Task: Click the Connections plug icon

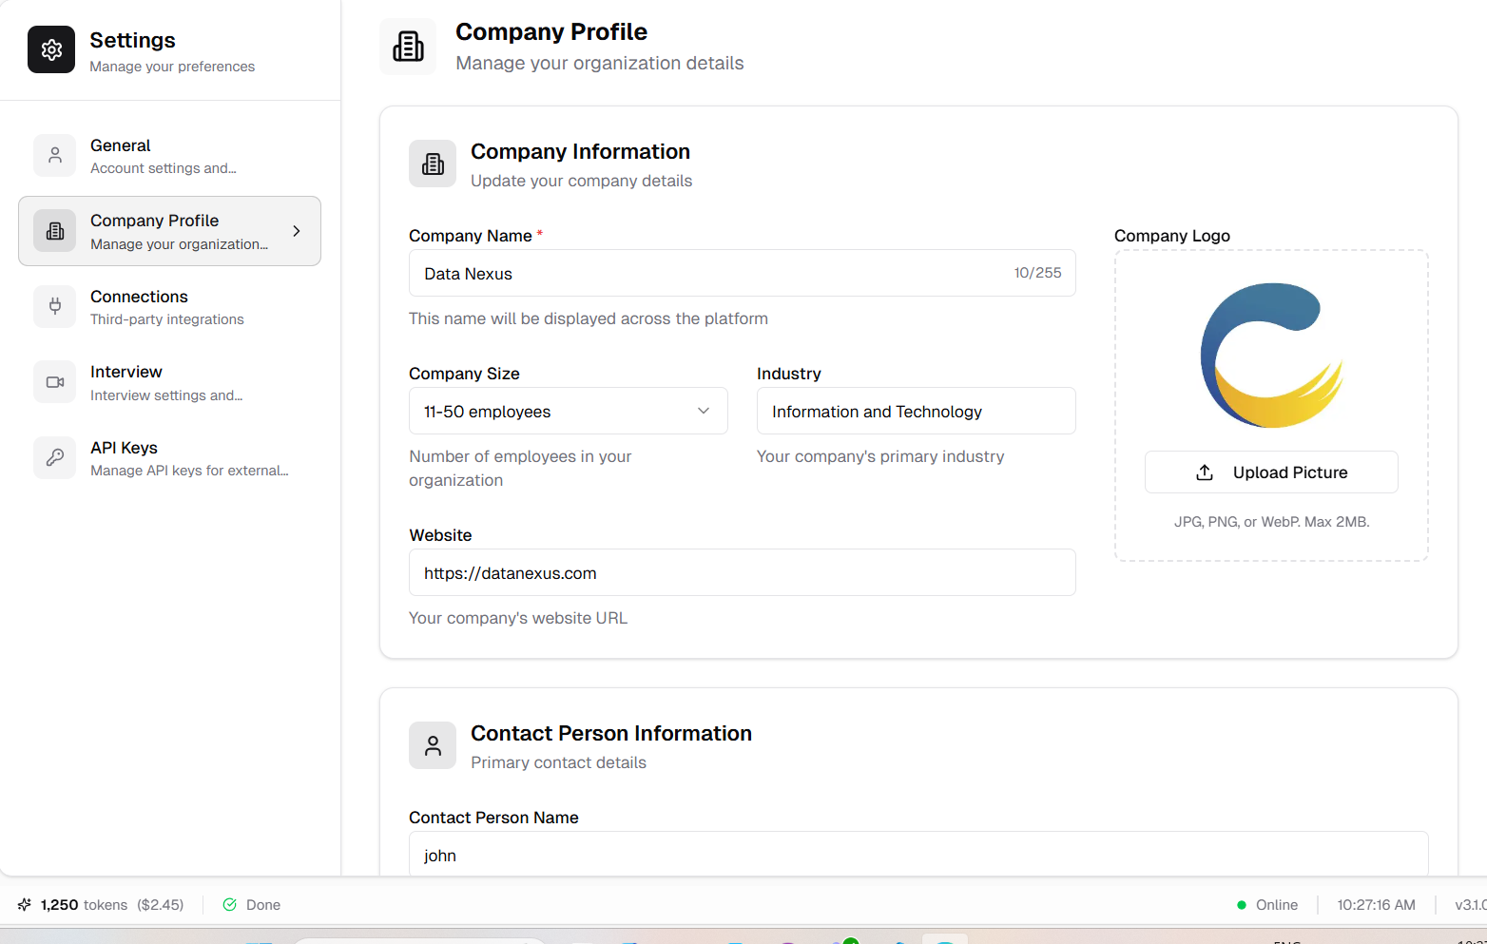Action: [x=54, y=306]
